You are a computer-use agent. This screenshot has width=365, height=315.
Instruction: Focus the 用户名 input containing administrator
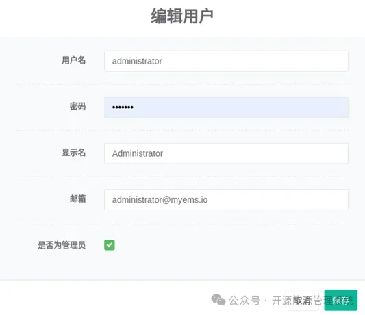226,61
